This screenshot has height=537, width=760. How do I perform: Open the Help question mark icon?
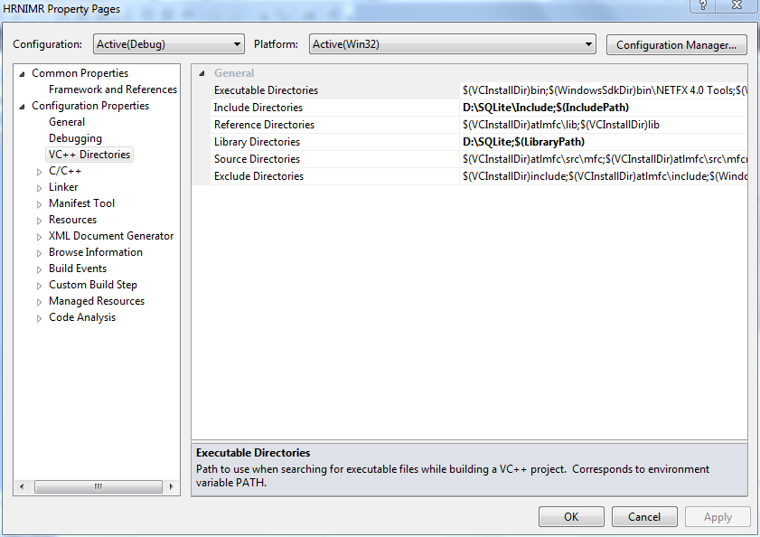coord(703,7)
